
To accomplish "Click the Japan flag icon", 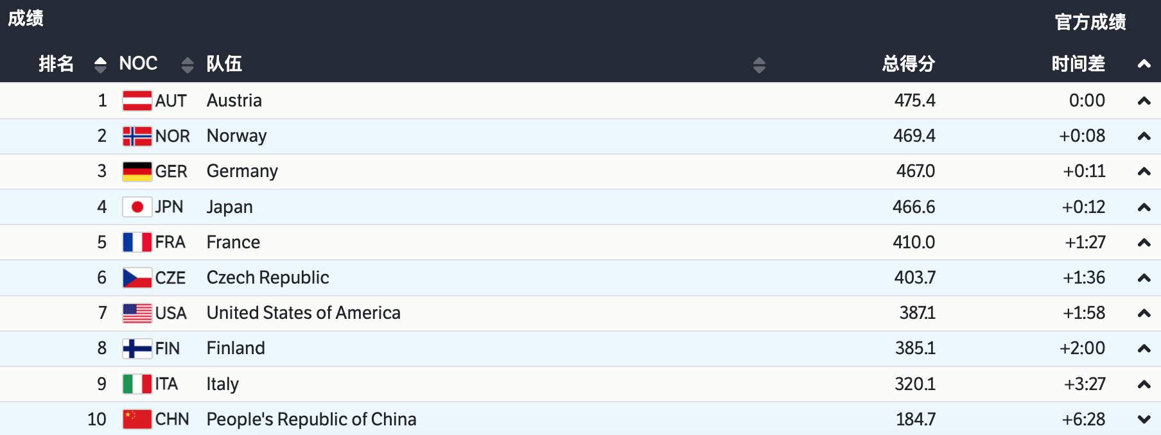I will 137,207.
